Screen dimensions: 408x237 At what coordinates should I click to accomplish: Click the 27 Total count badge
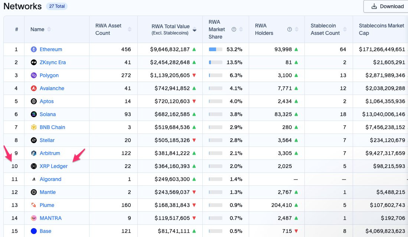coord(57,6)
